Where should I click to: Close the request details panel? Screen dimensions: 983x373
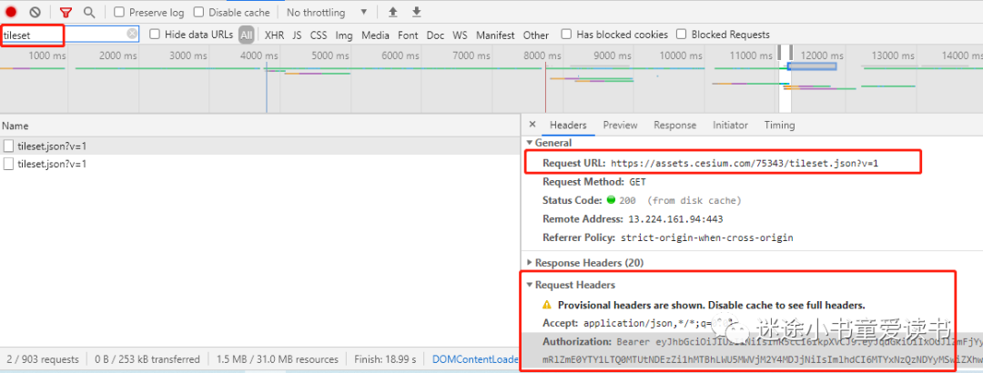532,125
